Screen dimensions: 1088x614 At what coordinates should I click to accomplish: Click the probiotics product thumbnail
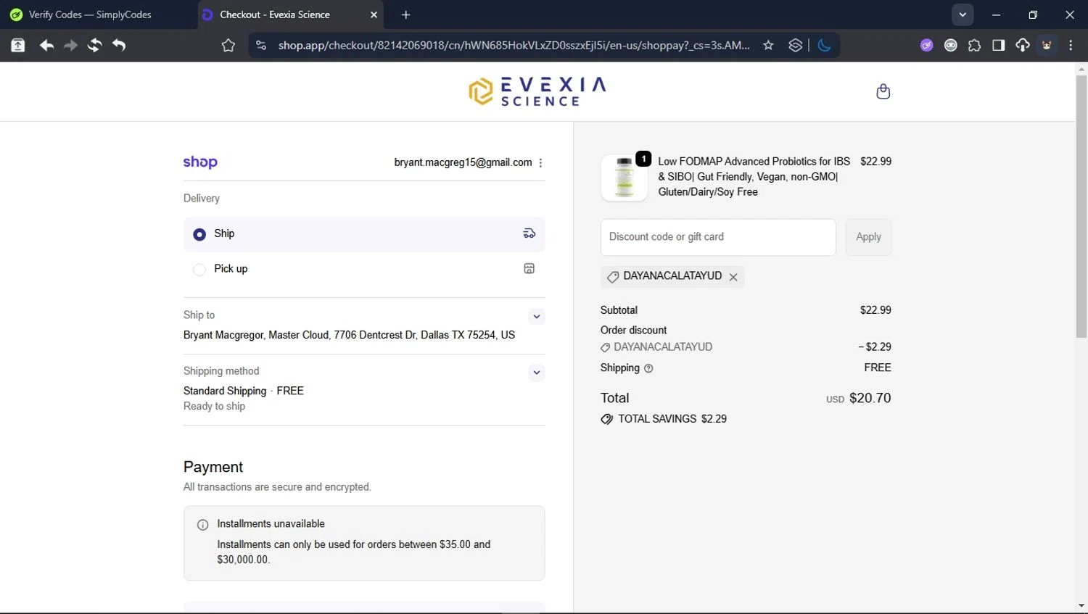point(625,178)
